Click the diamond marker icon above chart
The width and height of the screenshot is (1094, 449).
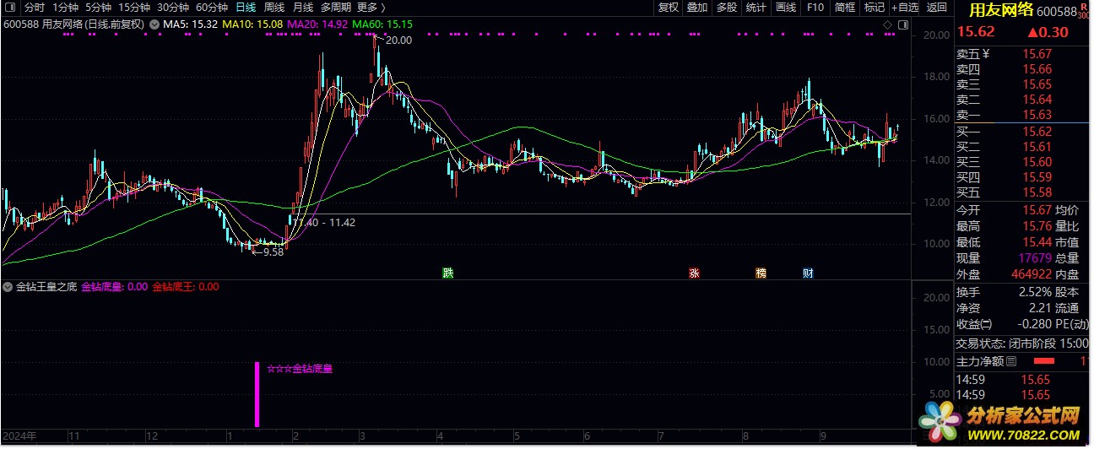[888, 25]
